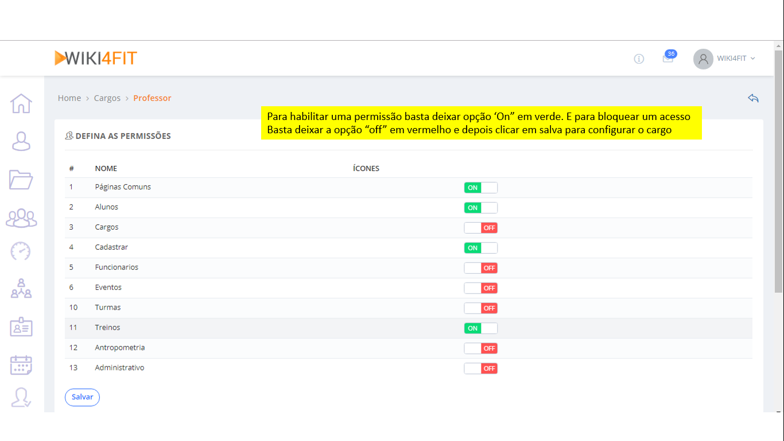Go to Home breadcrumb link
Screen dimensions: 784x441
pyautogui.click(x=69, y=98)
